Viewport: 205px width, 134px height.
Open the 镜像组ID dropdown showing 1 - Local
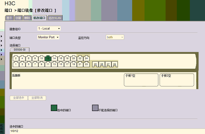(x=49, y=29)
